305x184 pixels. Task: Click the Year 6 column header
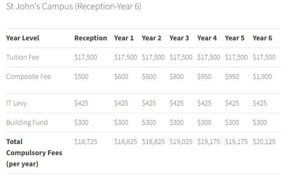coord(262,38)
